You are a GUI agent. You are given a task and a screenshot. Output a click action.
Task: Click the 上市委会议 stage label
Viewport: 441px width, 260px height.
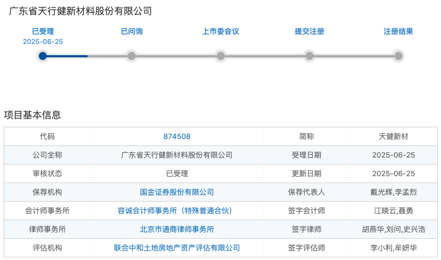(221, 31)
